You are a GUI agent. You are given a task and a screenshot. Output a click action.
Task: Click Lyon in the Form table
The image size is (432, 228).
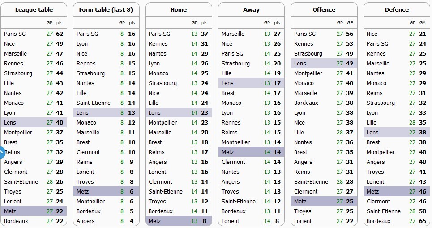(x=82, y=44)
